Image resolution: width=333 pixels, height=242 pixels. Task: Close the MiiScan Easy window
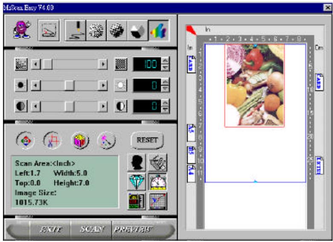327,8
